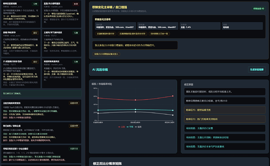Toggle the 客胜 series in chart legend
Viewport: 270px width, 166px height.
click(138, 127)
